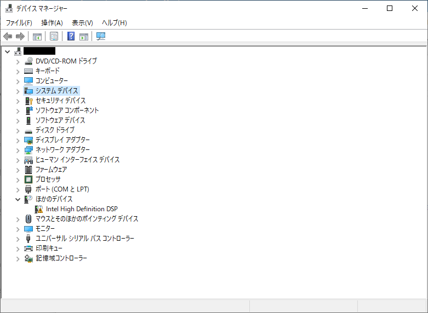This screenshot has height=313, width=428.
Task: Expand the ソフトウェア デバイス category
Action: pyautogui.click(x=18, y=121)
